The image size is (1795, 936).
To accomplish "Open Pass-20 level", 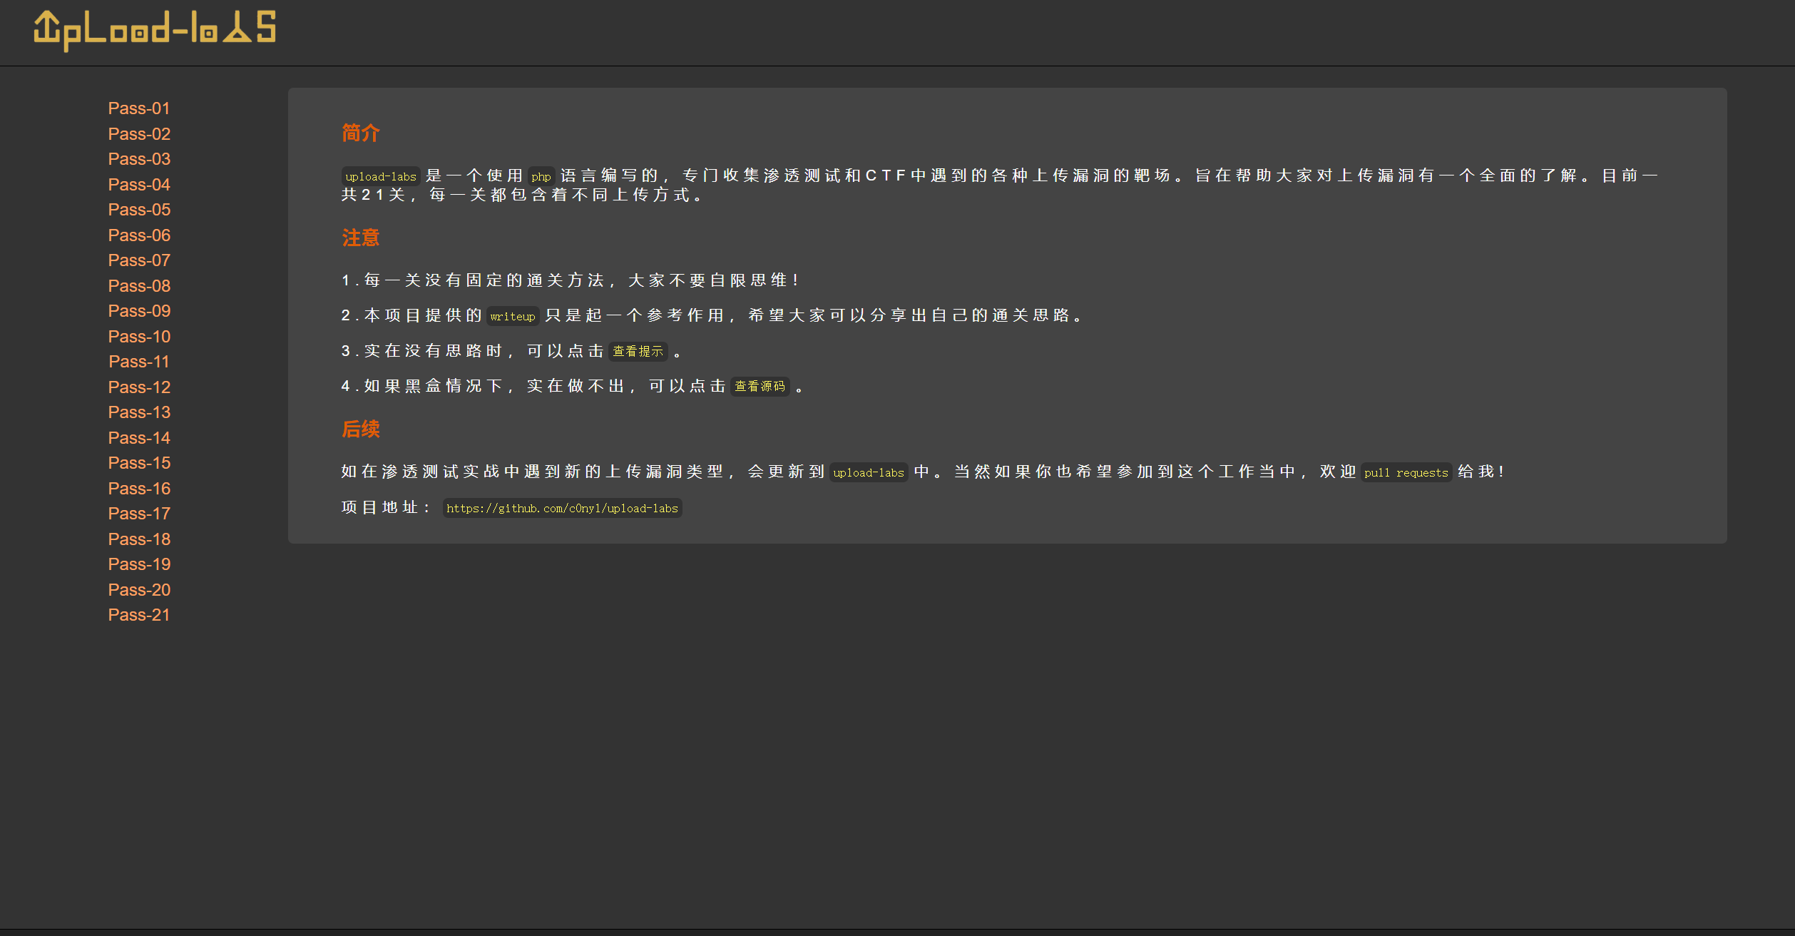I will [139, 590].
